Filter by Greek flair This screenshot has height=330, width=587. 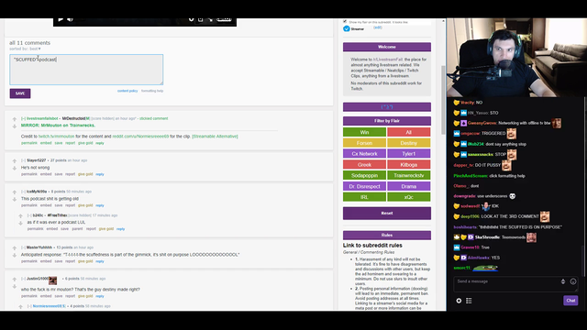click(x=364, y=165)
